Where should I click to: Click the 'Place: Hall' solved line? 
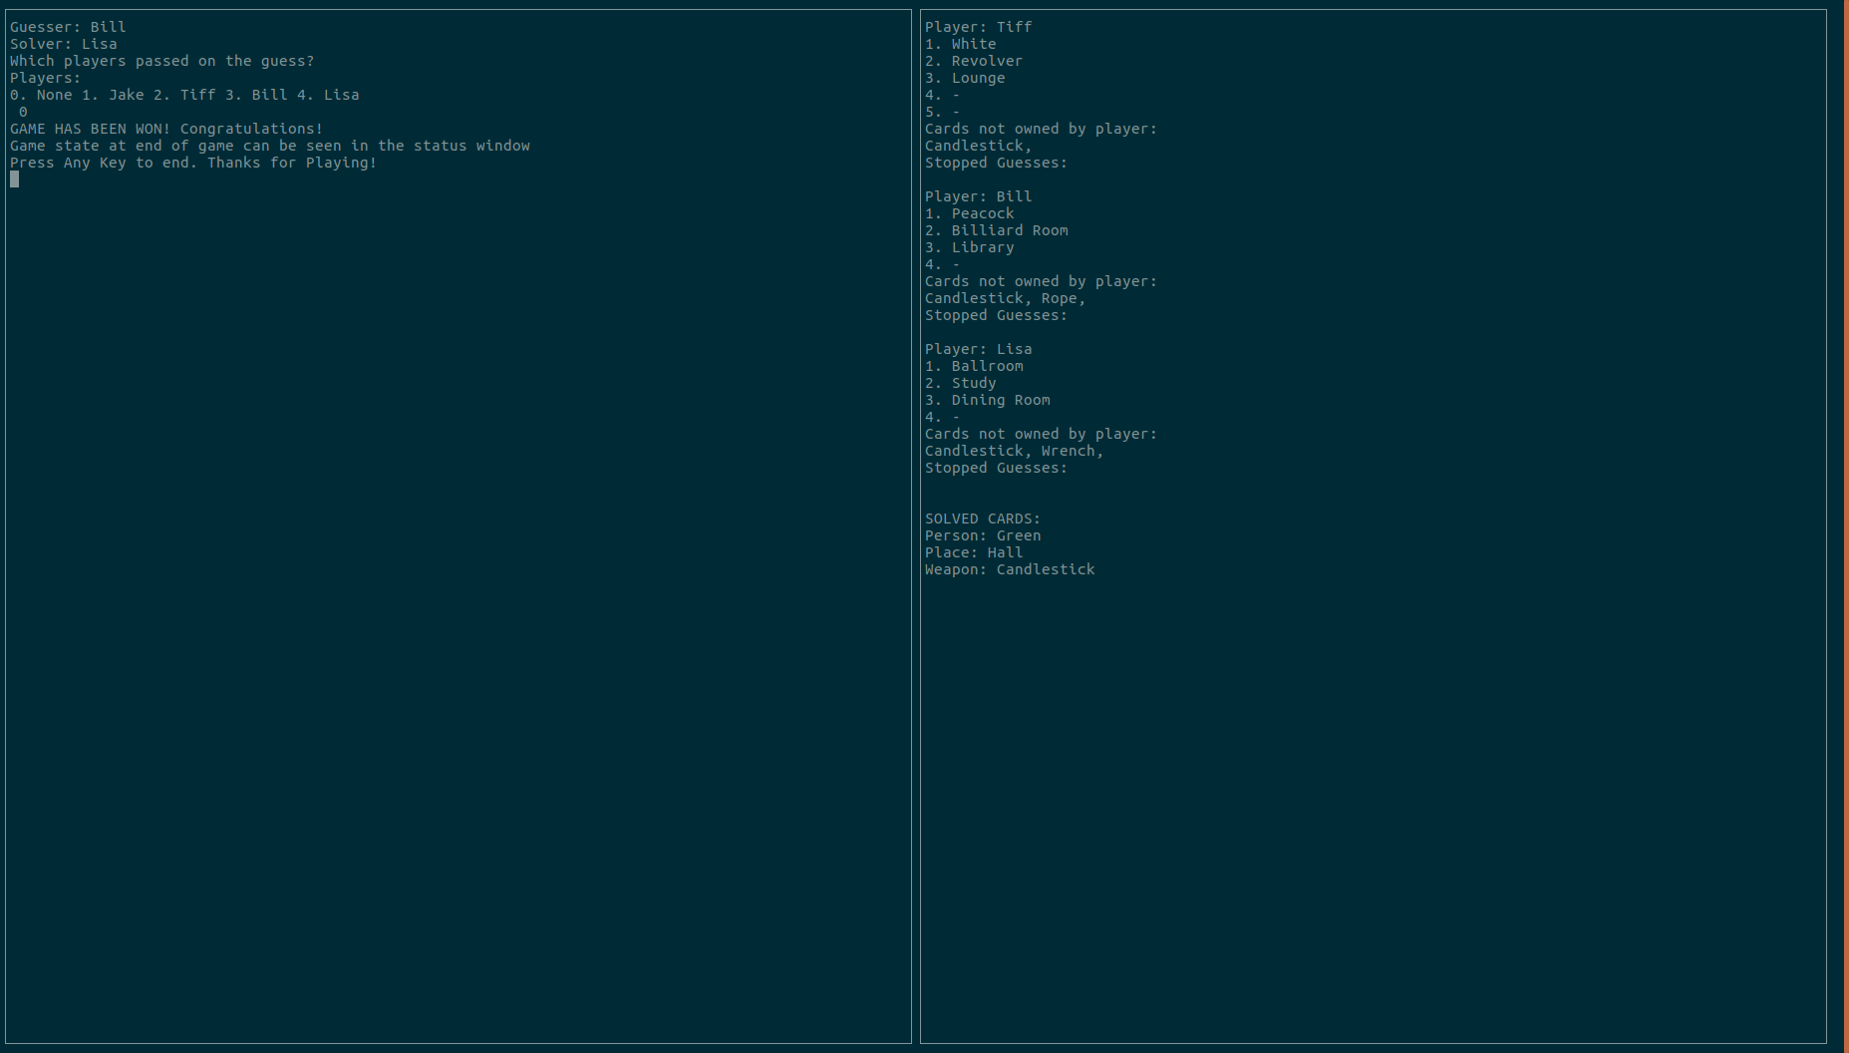point(974,552)
